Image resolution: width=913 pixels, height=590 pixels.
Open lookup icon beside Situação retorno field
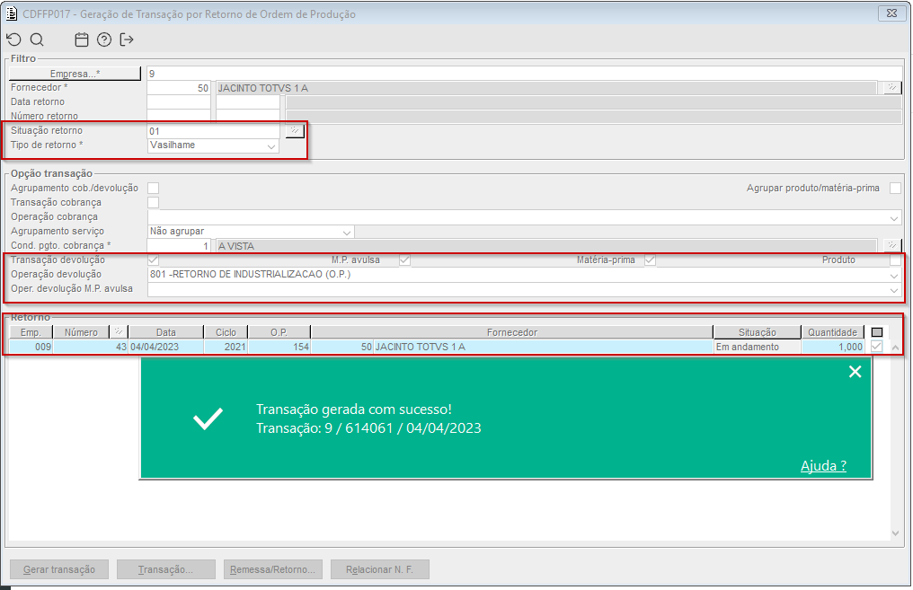295,131
